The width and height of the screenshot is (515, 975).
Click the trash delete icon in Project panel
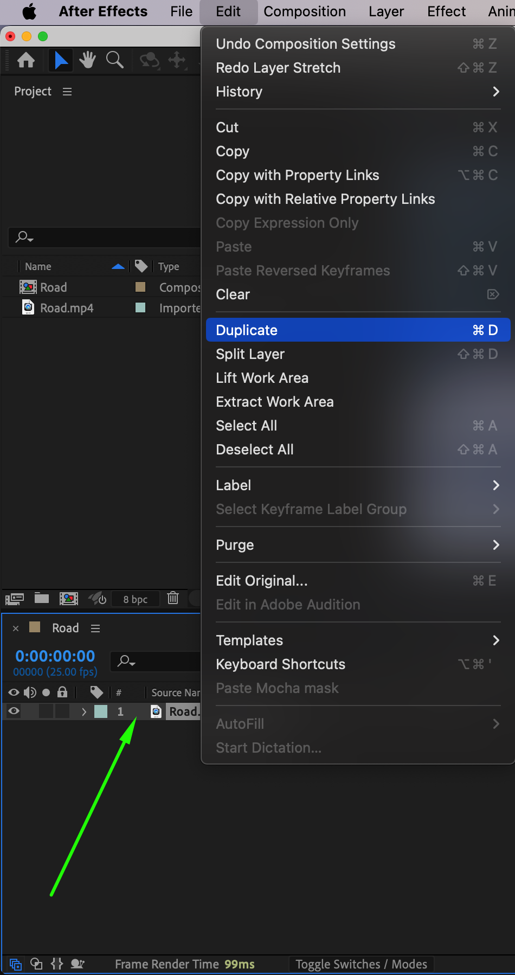173,598
